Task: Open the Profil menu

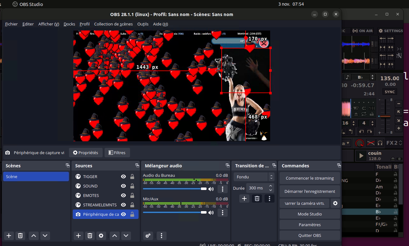Action: 85,24
